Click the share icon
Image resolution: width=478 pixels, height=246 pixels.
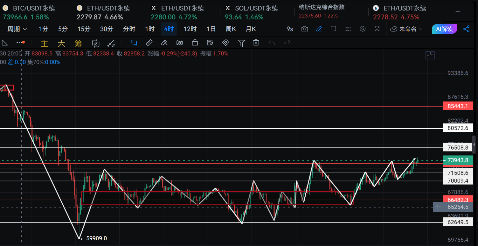[x=466, y=29]
